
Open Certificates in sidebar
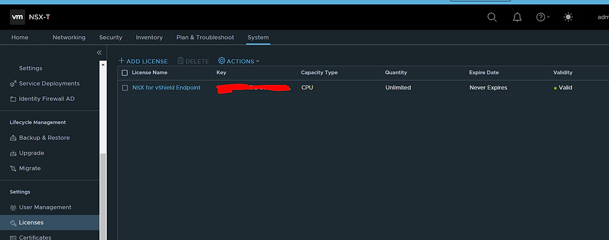click(x=35, y=238)
